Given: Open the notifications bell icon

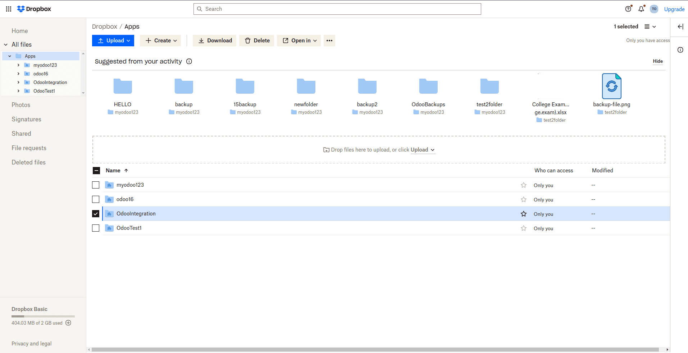Looking at the screenshot, I should 641,9.
